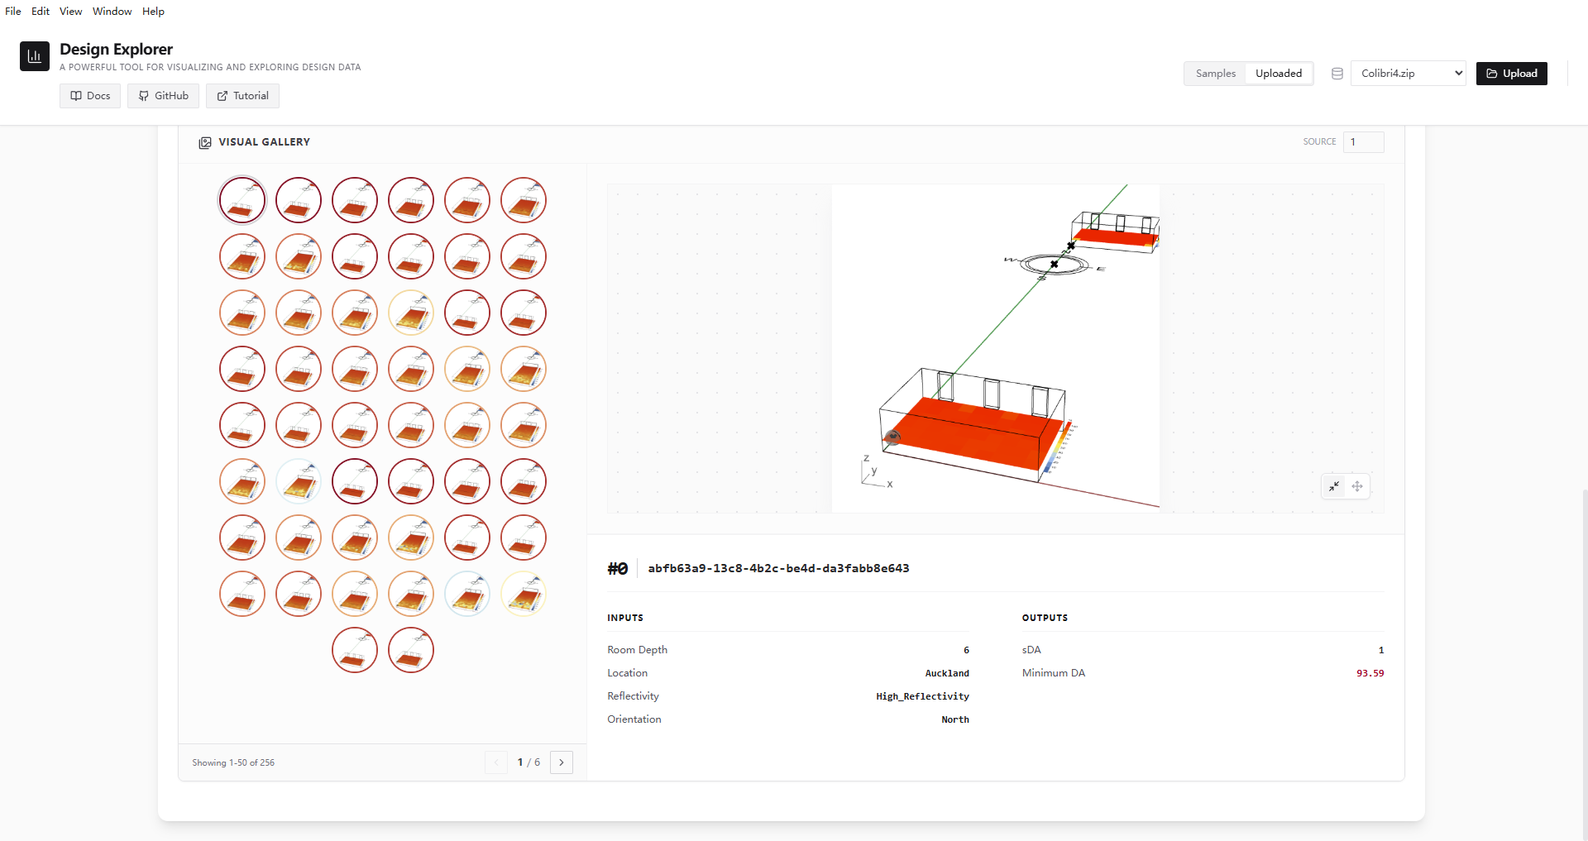Click the 3D room preview image
This screenshot has height=841, width=1588.
[x=995, y=348]
